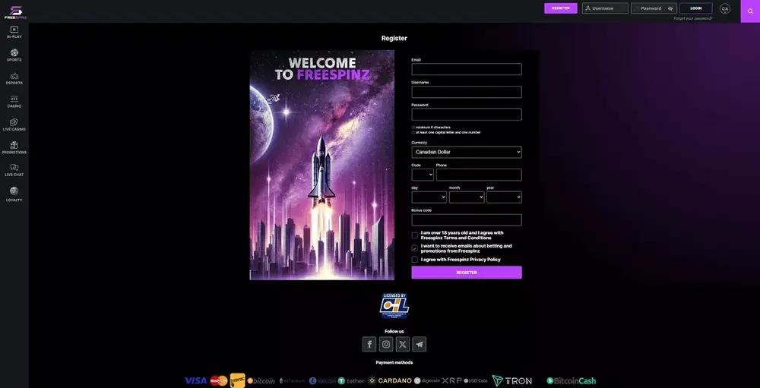Click the purple search icon
The height and width of the screenshot is (388, 760).
(750, 11)
